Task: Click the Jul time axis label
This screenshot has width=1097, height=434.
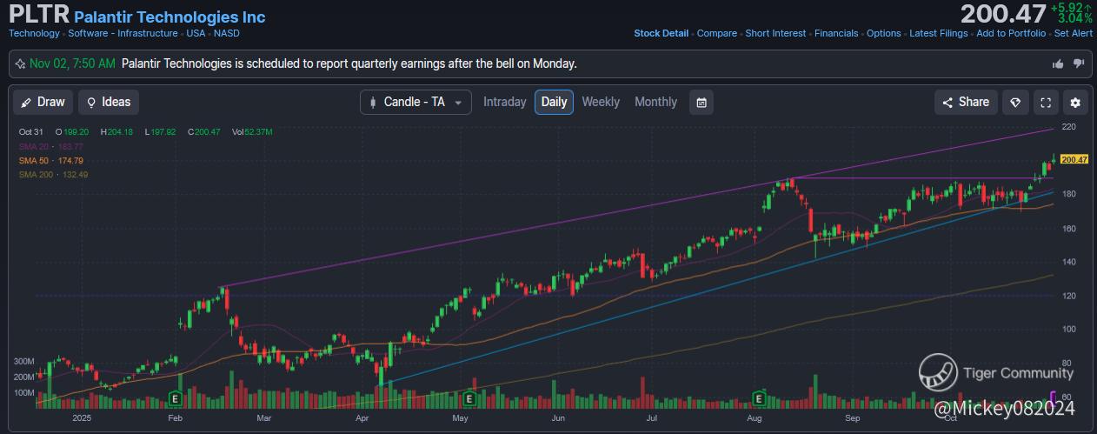Action: point(651,418)
